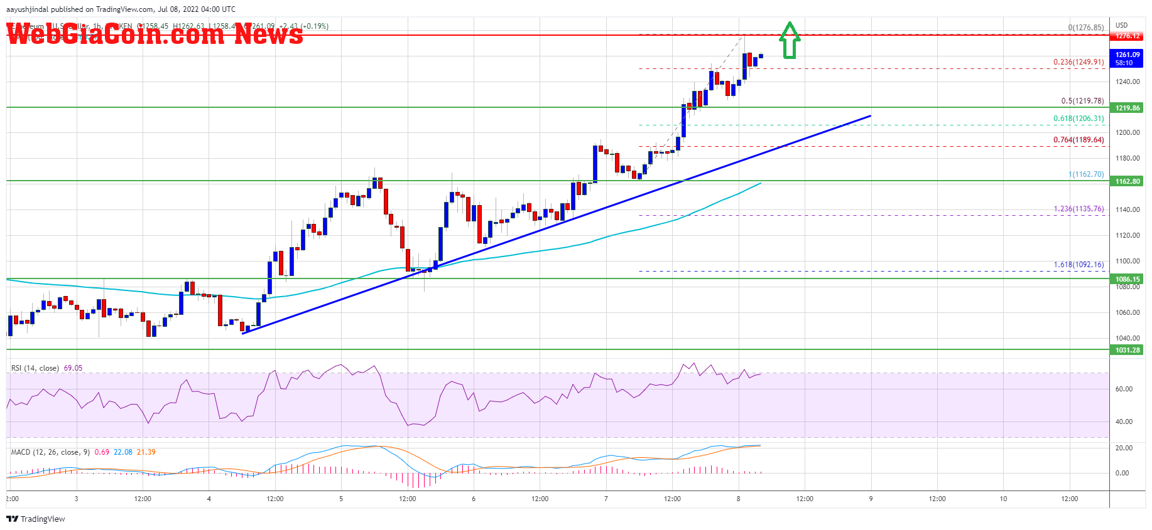Click the 1(1162.70) Fibonacci level label
The width and height of the screenshot is (1152, 530).
click(x=1086, y=174)
